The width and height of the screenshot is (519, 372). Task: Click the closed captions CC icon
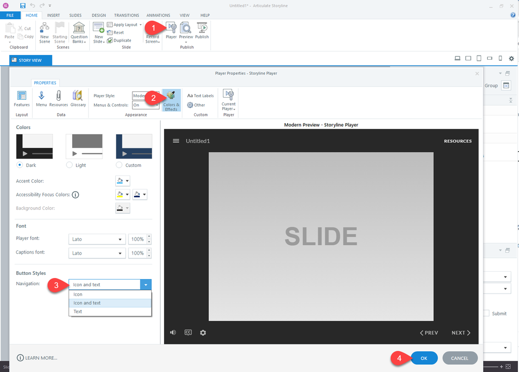pos(188,333)
